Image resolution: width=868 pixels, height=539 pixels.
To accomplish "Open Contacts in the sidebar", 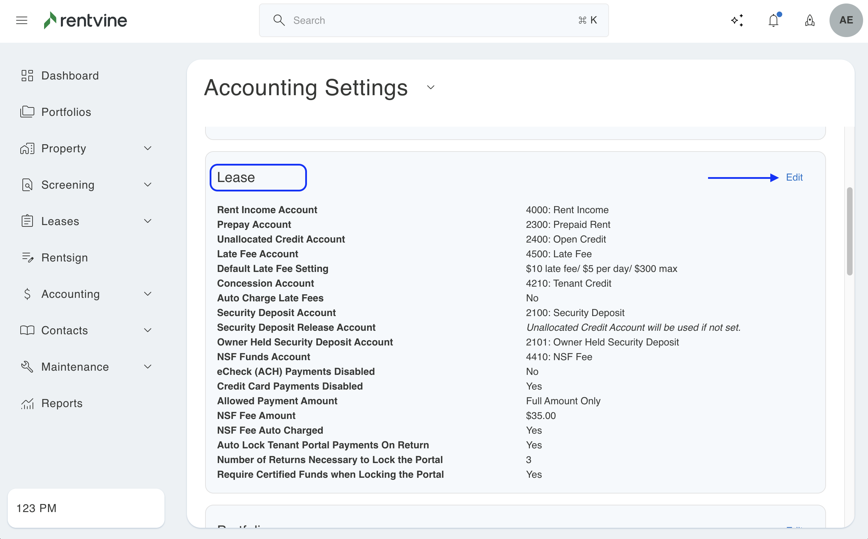I will [64, 330].
